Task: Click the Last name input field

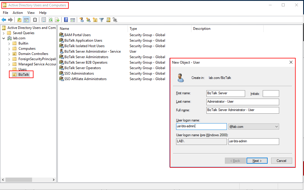Action: pos(243,102)
